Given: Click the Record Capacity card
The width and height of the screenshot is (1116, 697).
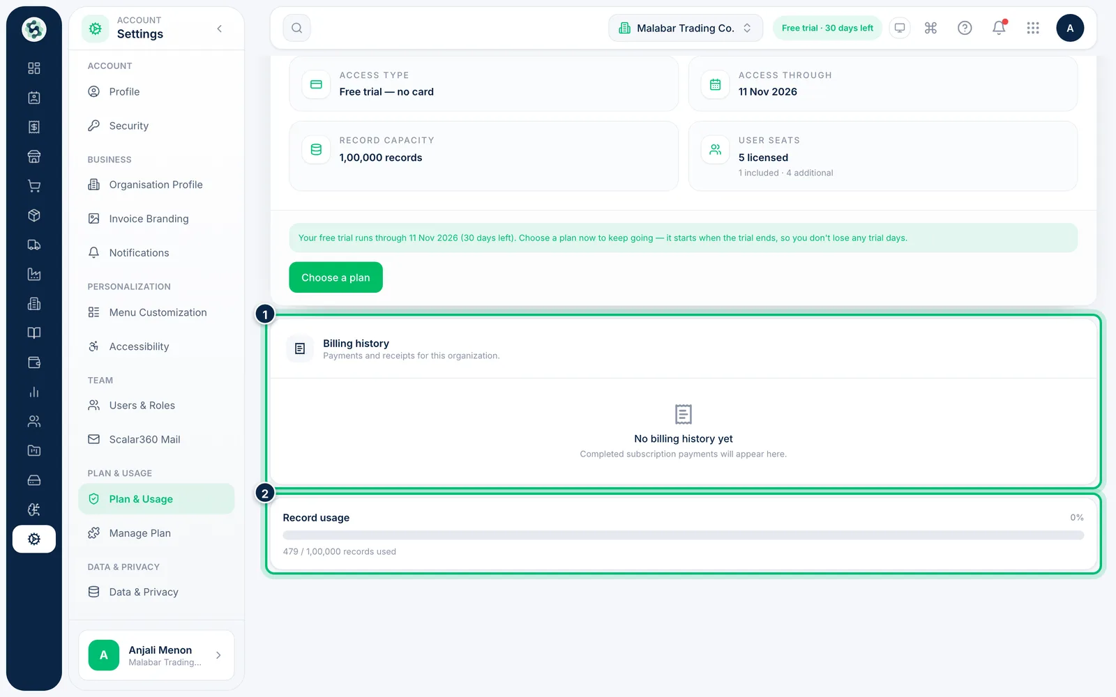Looking at the screenshot, I should tap(484, 156).
